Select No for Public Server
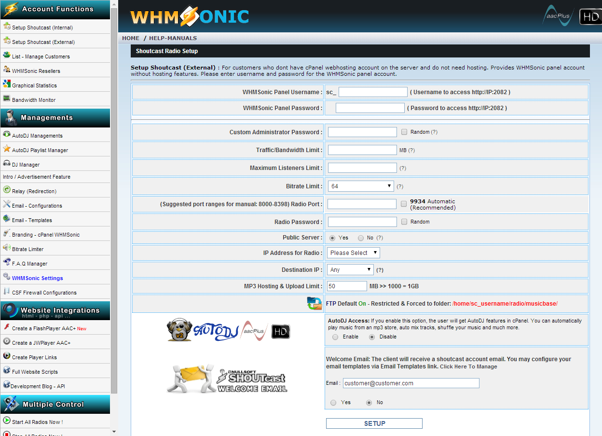Viewport: 602px width, 436px height. point(361,238)
